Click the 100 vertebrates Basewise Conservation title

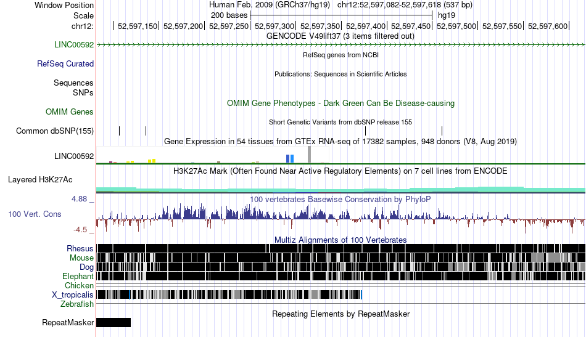[x=340, y=200]
